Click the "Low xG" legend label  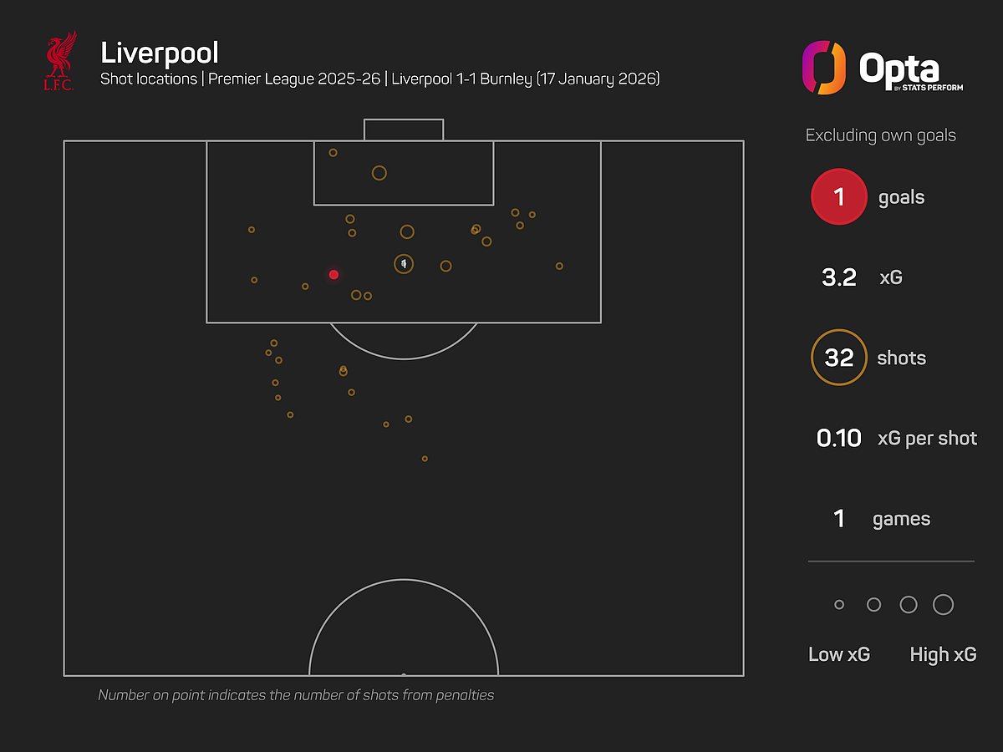coord(839,654)
